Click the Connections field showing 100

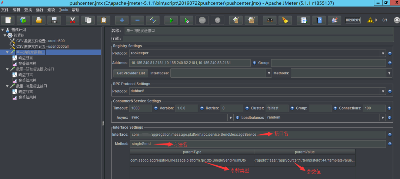point(374,108)
